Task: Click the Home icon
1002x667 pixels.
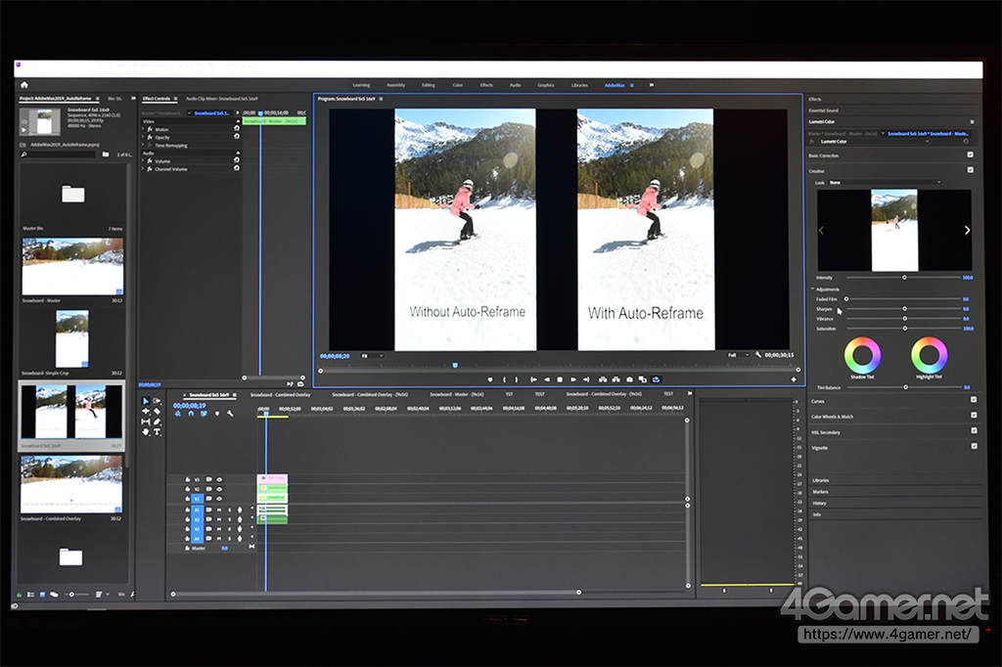Action: click(x=23, y=85)
